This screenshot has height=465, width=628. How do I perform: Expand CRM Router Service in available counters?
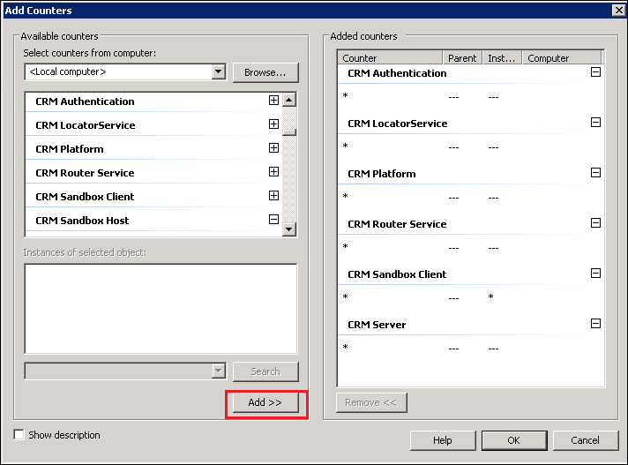click(273, 172)
